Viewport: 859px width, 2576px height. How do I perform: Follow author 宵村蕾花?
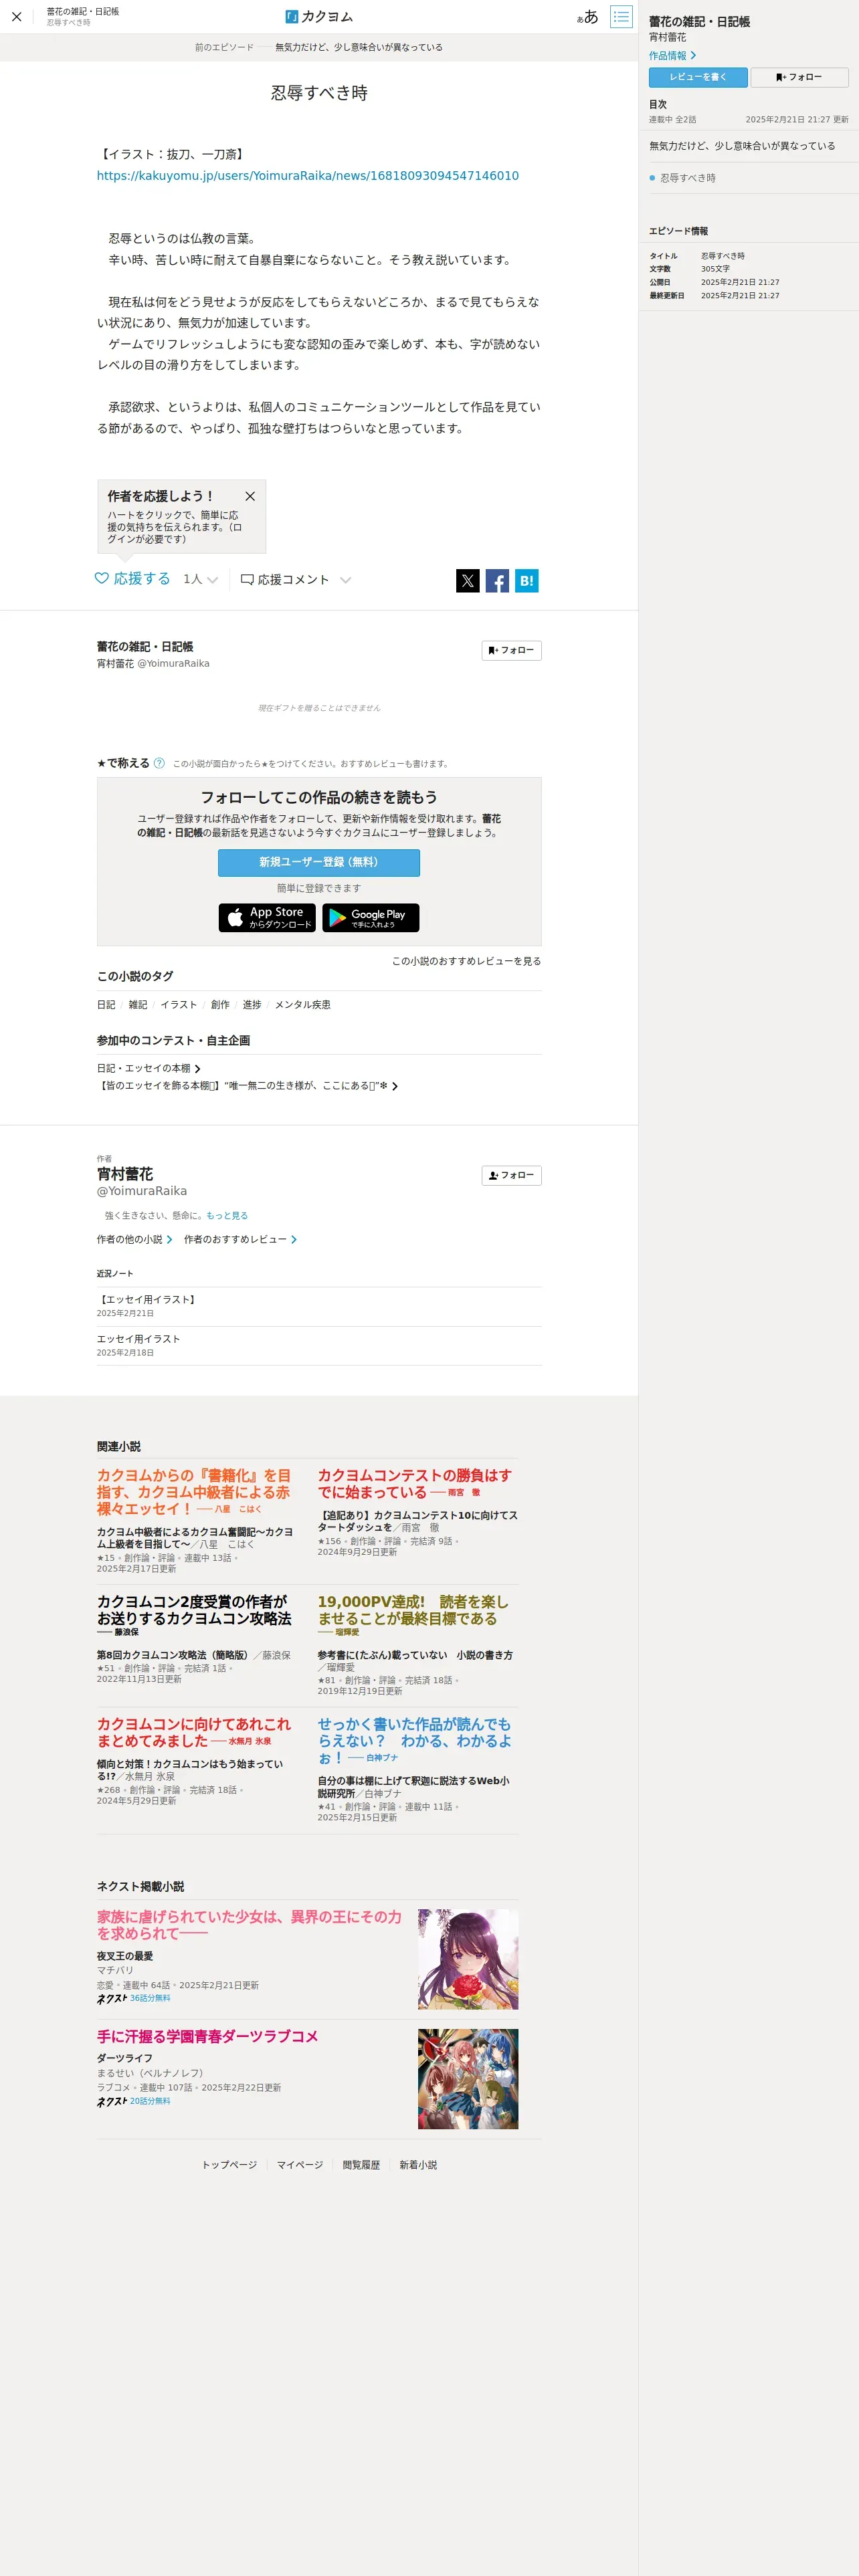coord(511,1176)
